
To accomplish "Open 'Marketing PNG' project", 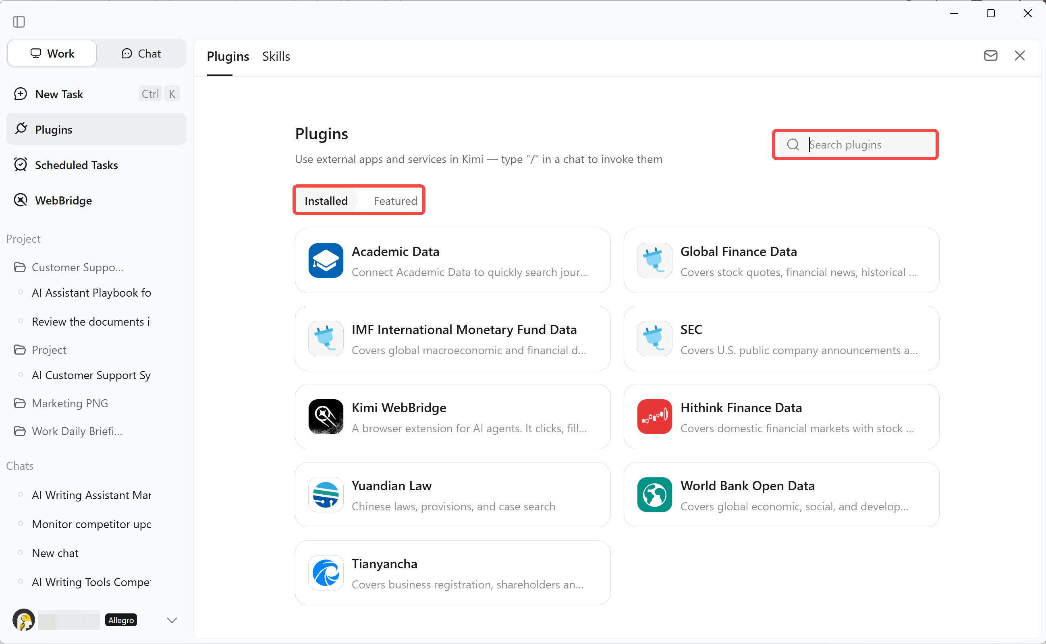I will (70, 403).
